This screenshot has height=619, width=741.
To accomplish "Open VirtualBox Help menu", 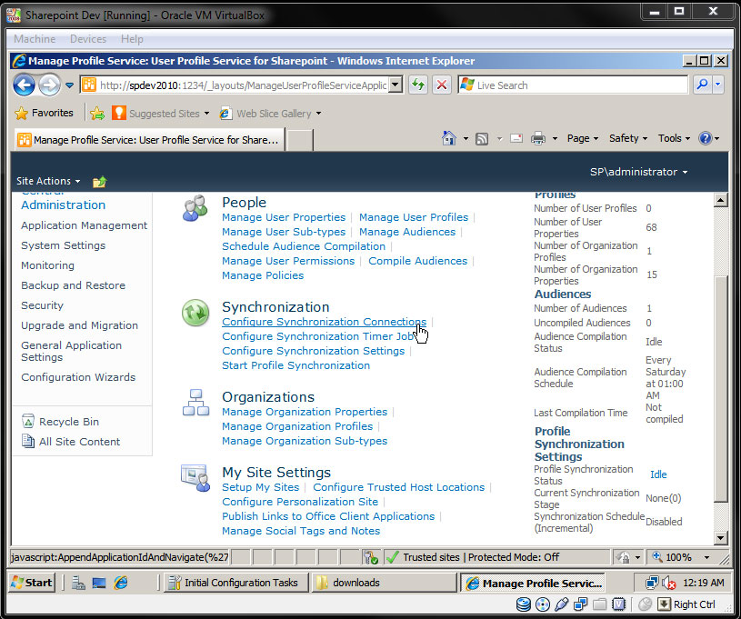I will (x=132, y=39).
